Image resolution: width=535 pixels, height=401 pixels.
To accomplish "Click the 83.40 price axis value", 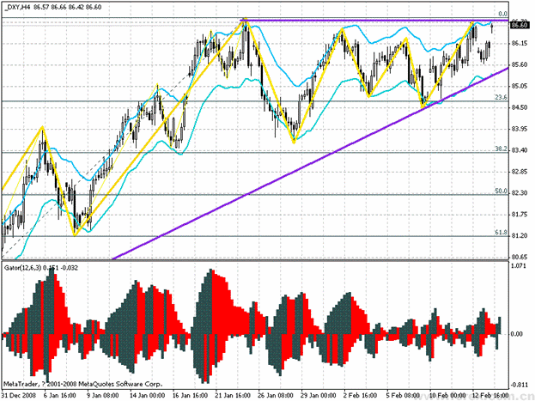I will coord(520,150).
